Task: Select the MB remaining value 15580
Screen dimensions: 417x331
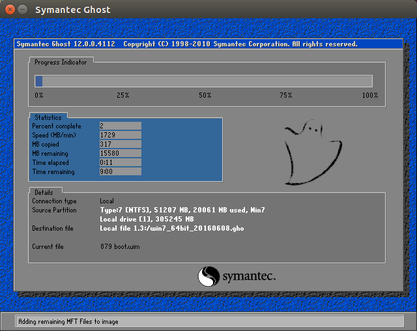Action: pos(121,153)
